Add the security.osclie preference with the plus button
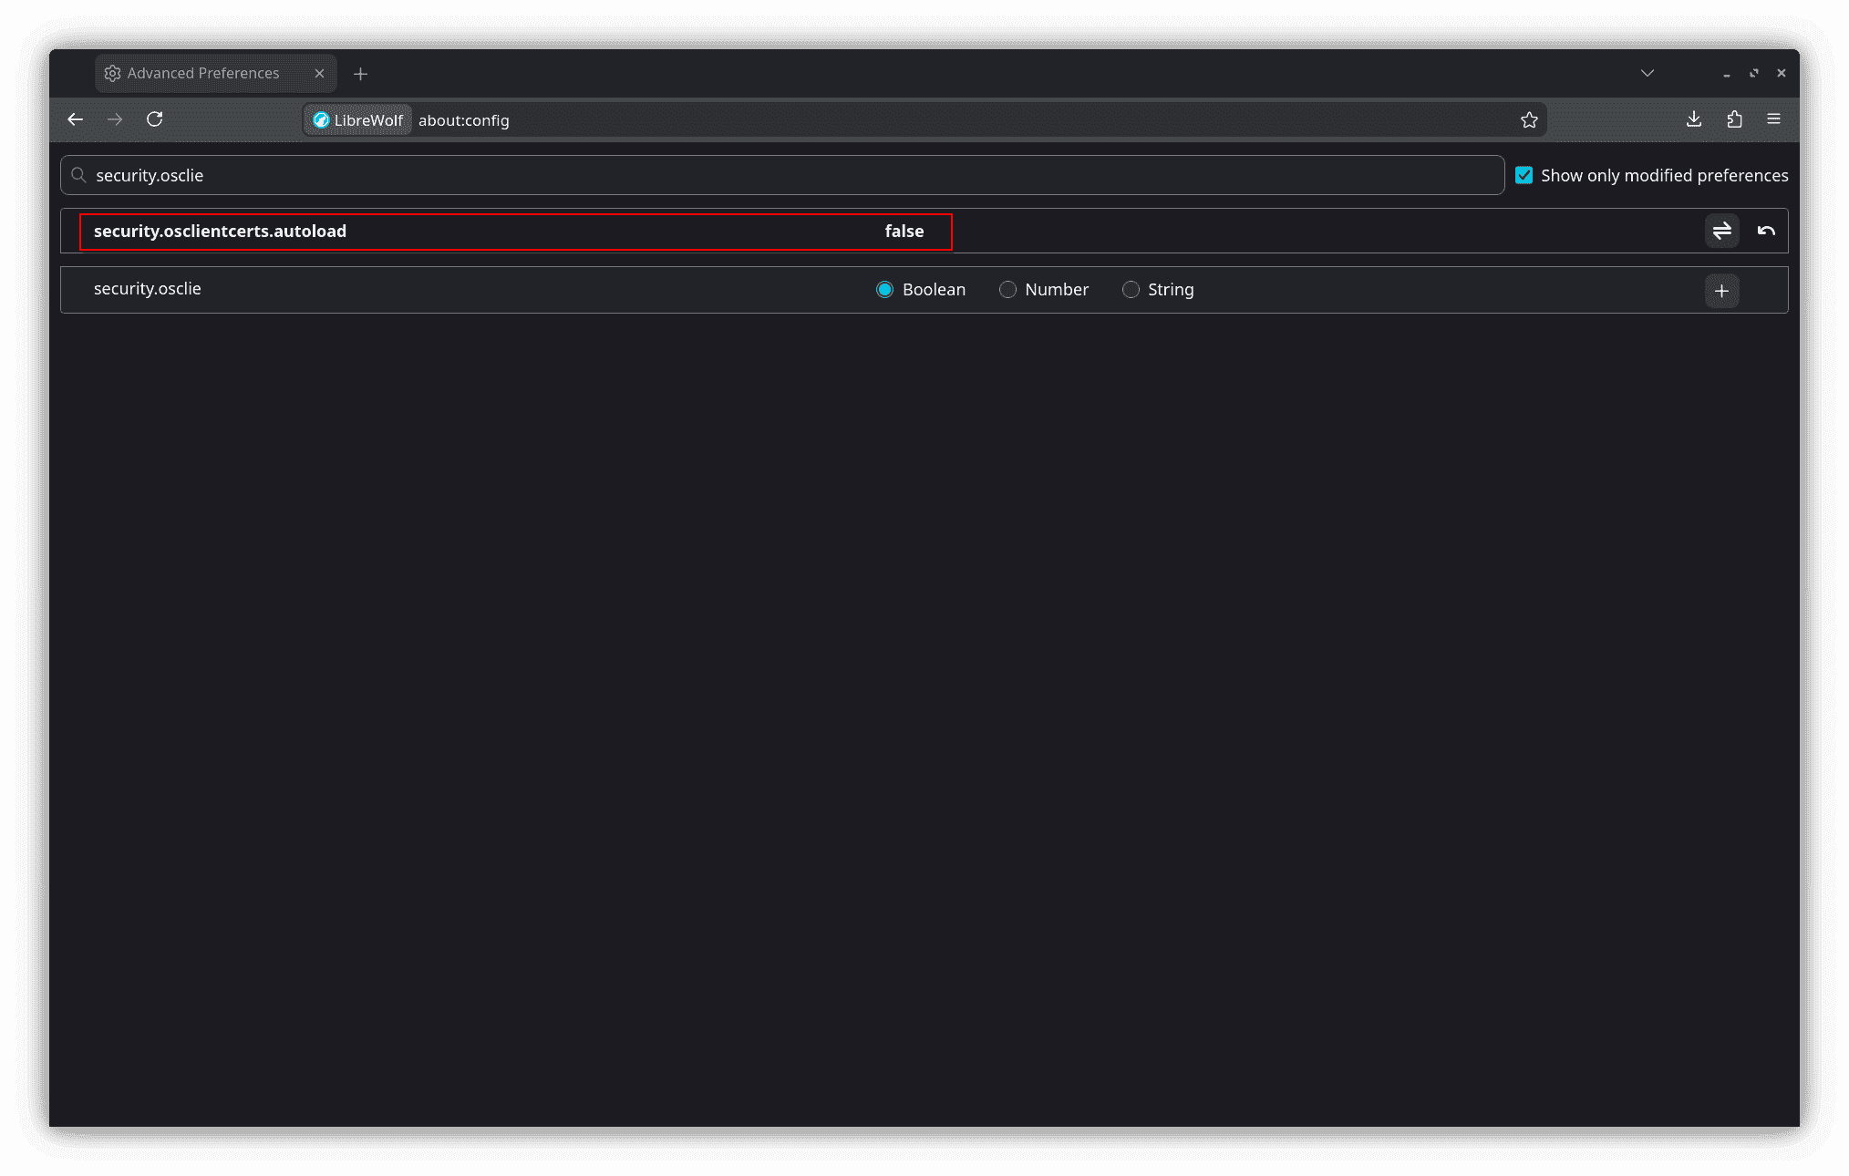1849x1176 pixels. [x=1721, y=291]
